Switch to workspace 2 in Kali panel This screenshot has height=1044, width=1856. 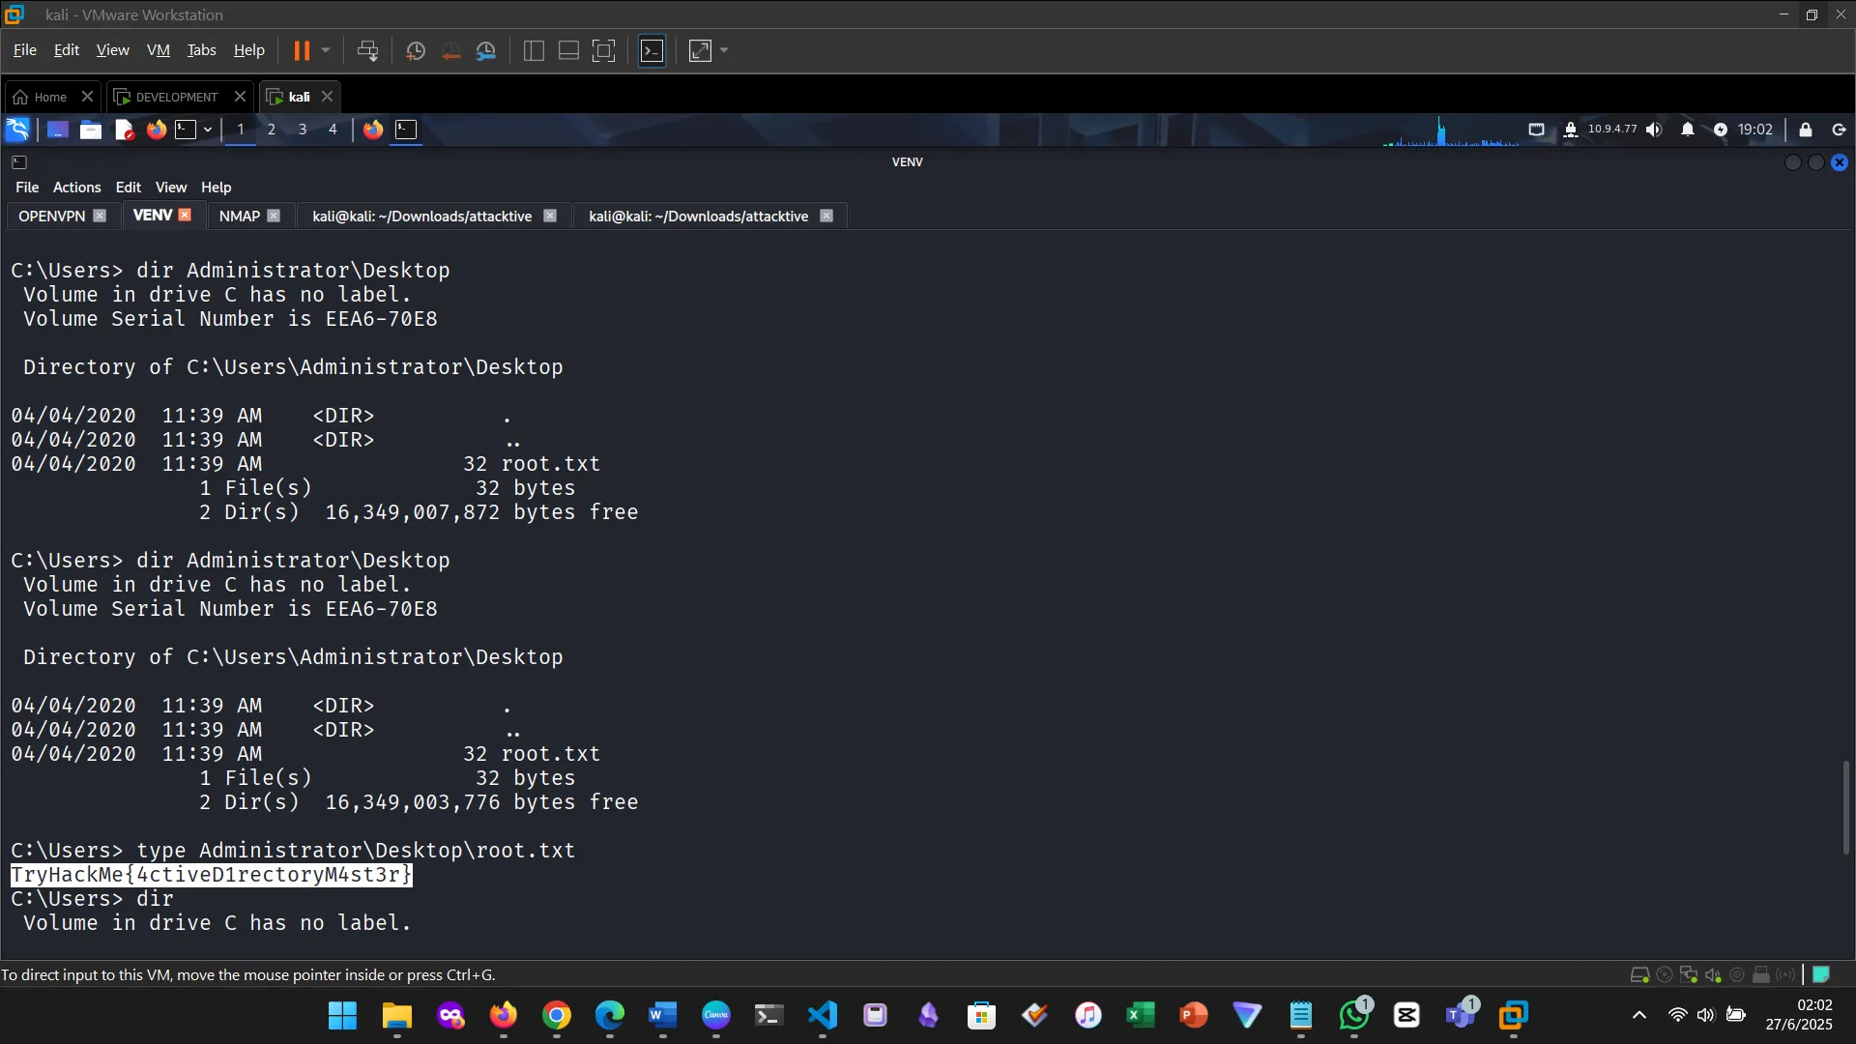272,130
